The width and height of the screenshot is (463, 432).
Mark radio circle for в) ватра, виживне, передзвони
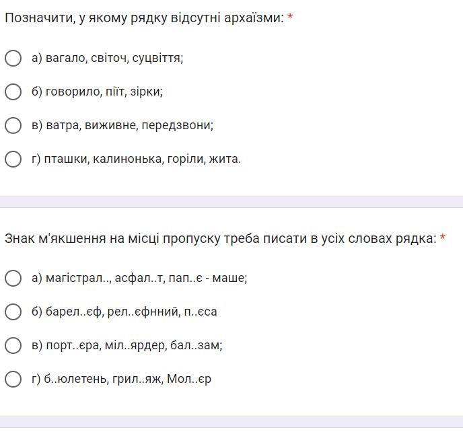click(13, 125)
